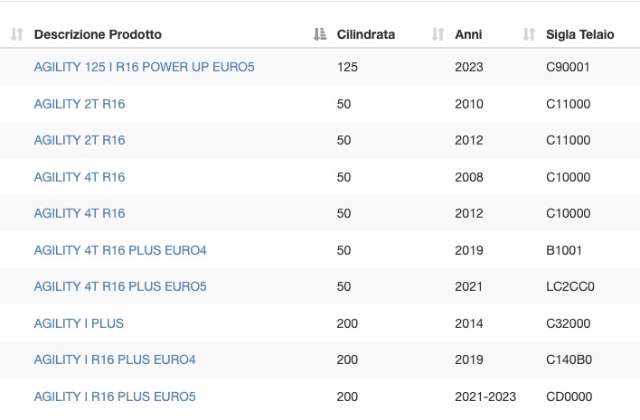Click the Sigla Telaio column header
Viewport: 640px width, 420px height.
point(580,34)
